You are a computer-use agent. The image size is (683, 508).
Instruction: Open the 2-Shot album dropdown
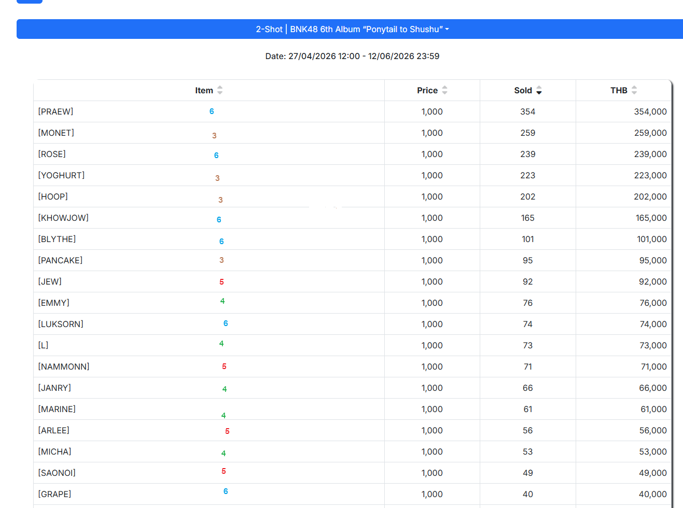point(352,29)
